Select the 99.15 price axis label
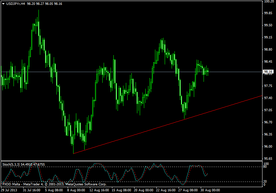 click(x=268, y=37)
